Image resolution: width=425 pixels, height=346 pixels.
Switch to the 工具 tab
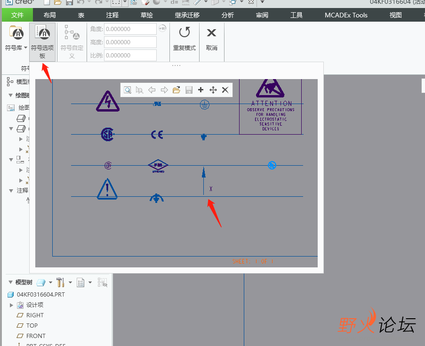[x=297, y=15]
